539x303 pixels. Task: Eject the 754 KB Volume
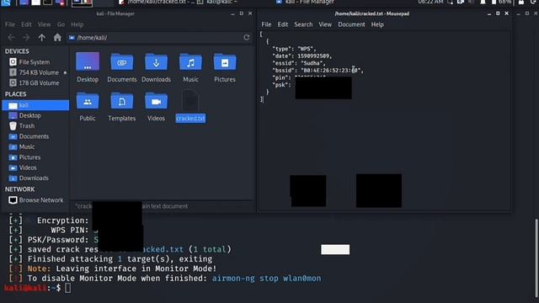65,72
